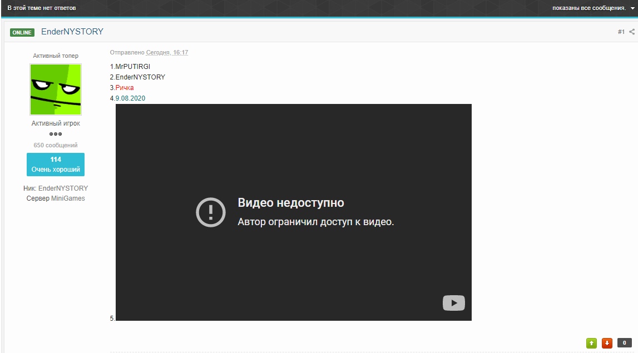The width and height of the screenshot is (638, 353).
Task: Click the red 'Ричка' text in the post
Action: [125, 88]
